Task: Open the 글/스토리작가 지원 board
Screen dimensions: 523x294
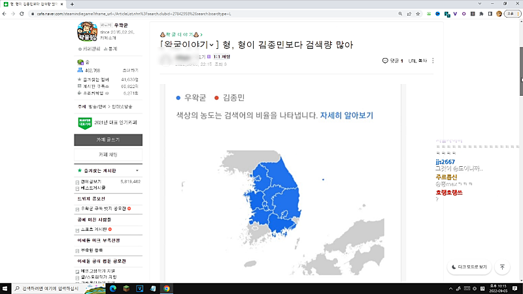Action: (x=99, y=277)
